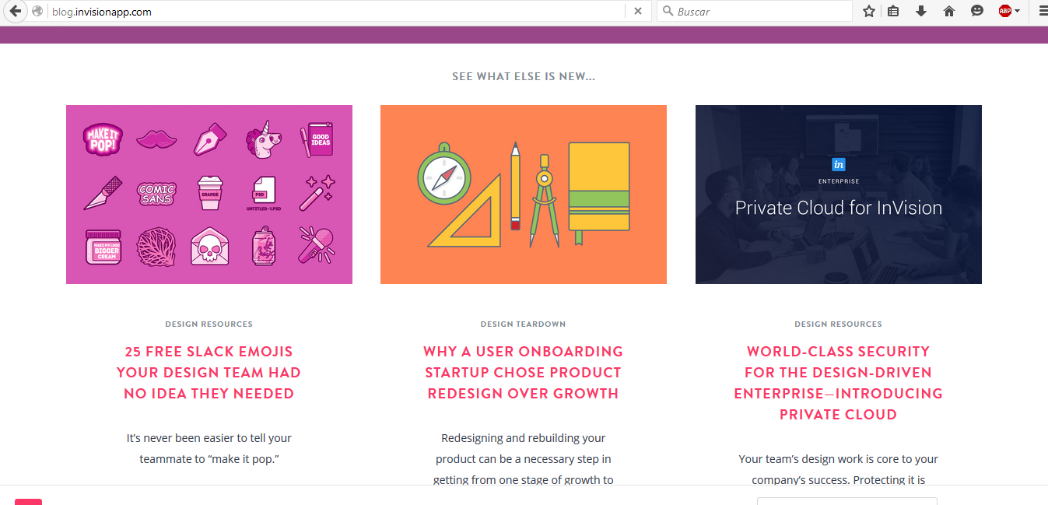
Task: Stop loading with the X button
Action: tap(638, 11)
